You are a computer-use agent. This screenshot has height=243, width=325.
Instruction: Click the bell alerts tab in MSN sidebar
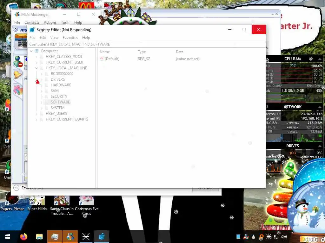[18, 74]
